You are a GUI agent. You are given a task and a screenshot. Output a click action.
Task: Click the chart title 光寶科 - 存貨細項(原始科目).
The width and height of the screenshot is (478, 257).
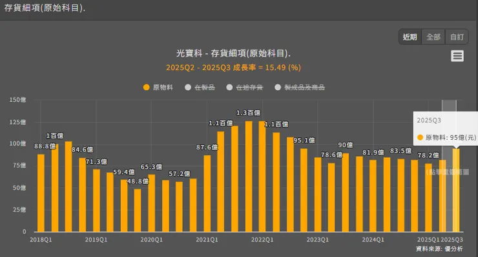tap(234, 53)
